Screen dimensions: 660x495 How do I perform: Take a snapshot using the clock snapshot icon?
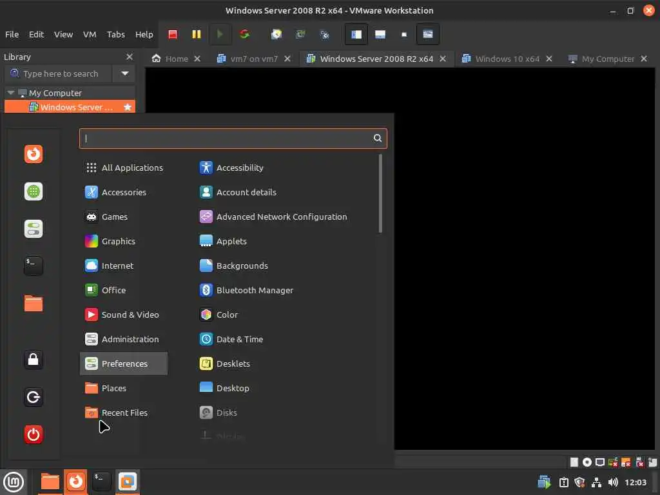pyautogui.click(x=277, y=35)
